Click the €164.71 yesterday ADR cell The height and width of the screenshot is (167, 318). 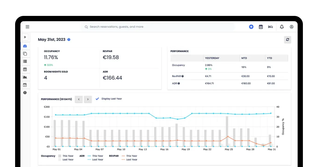209,83
